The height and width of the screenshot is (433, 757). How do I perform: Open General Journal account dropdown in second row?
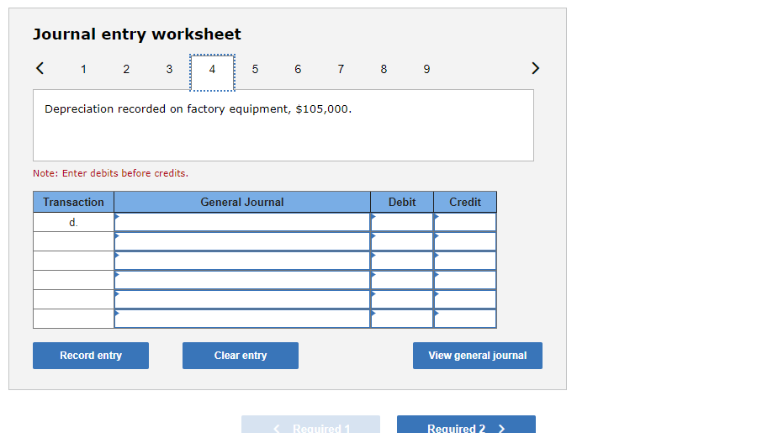[x=242, y=241]
